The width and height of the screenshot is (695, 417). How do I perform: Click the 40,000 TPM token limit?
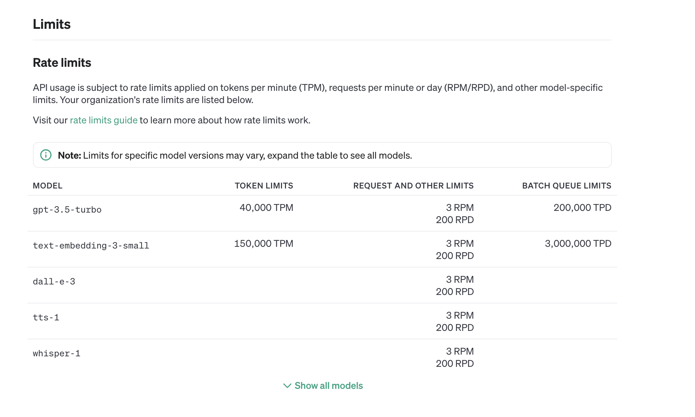click(266, 207)
